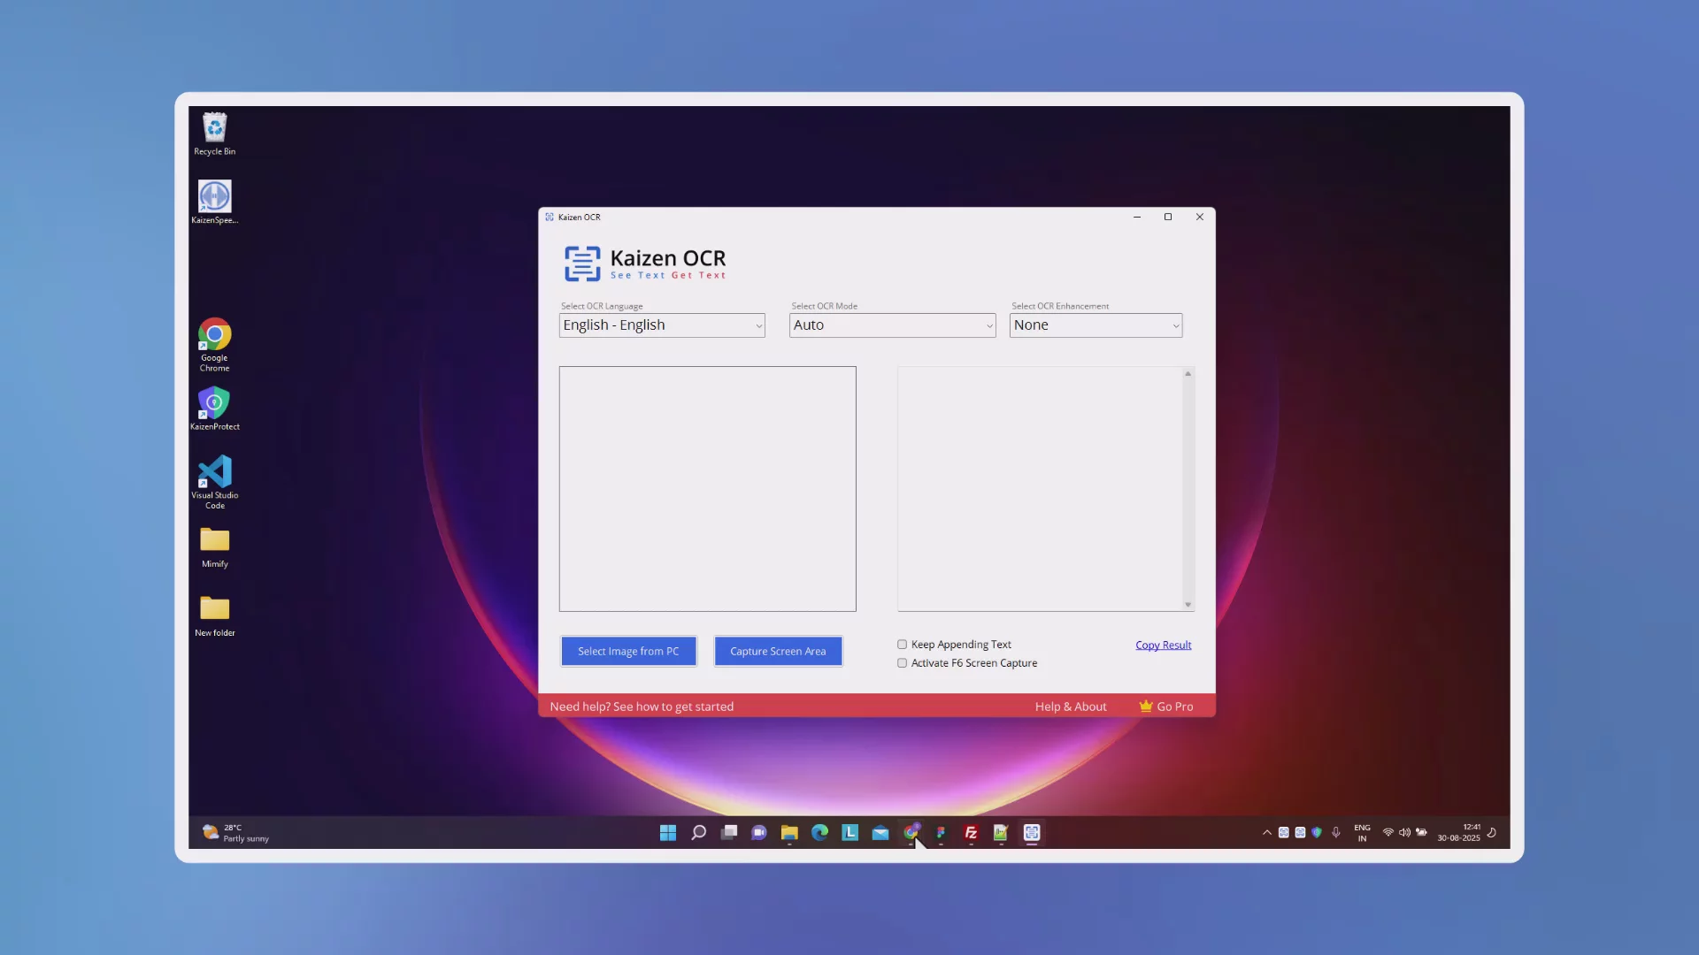Open the Select OCR Language dropdown

click(x=662, y=325)
